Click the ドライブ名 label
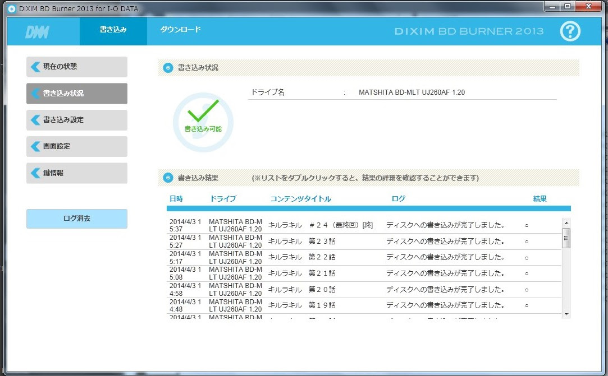 [x=268, y=92]
